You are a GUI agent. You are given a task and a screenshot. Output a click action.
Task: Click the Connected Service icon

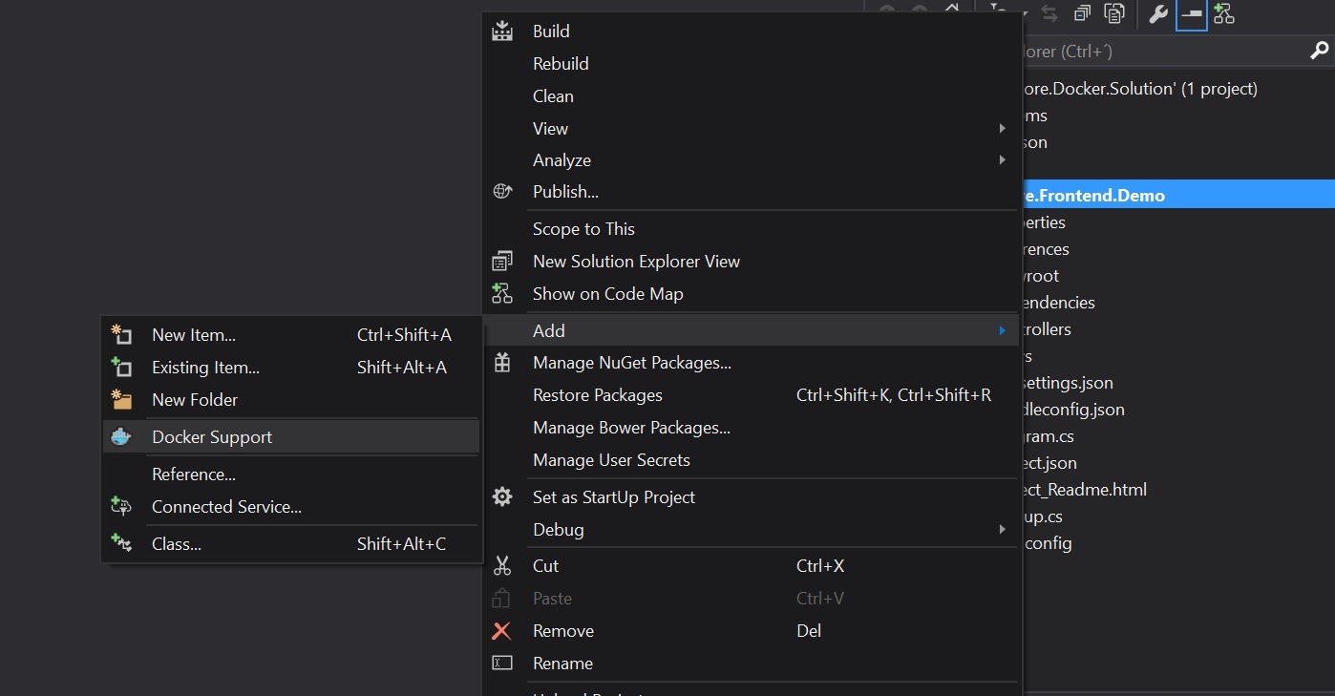121,507
